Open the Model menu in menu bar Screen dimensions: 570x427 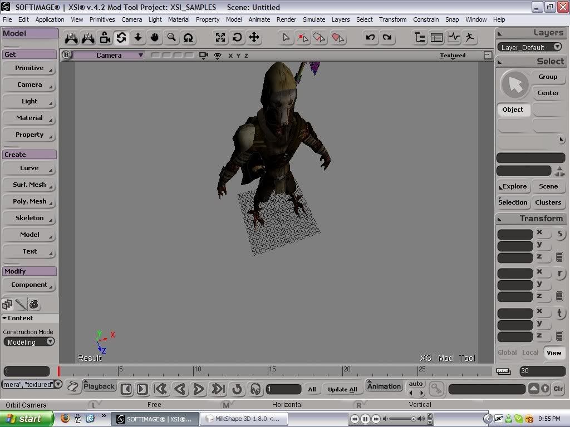click(234, 19)
